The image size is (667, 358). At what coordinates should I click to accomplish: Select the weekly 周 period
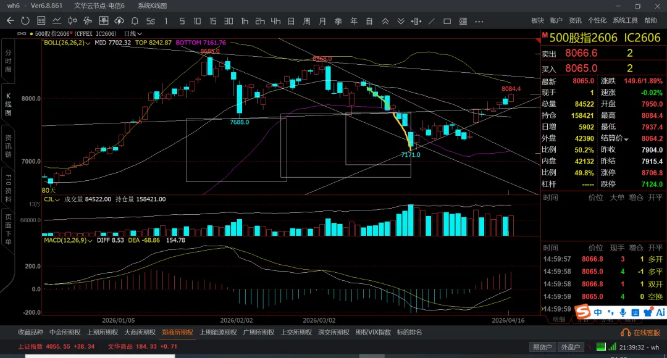(307, 21)
